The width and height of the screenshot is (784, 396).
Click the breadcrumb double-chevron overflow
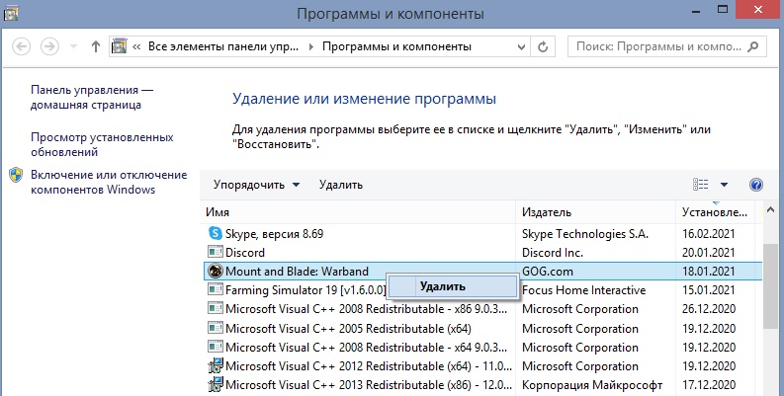(x=136, y=47)
